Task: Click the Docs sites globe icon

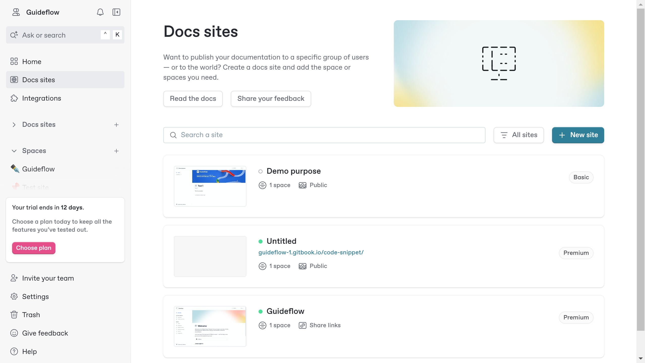Action: click(x=14, y=80)
